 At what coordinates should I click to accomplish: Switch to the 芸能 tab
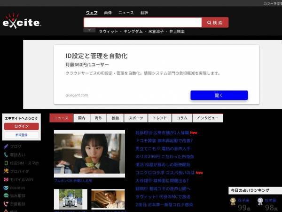[115, 118]
